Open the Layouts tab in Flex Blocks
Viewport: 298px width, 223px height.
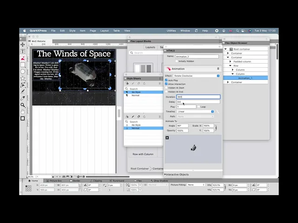pyautogui.click(x=150, y=47)
